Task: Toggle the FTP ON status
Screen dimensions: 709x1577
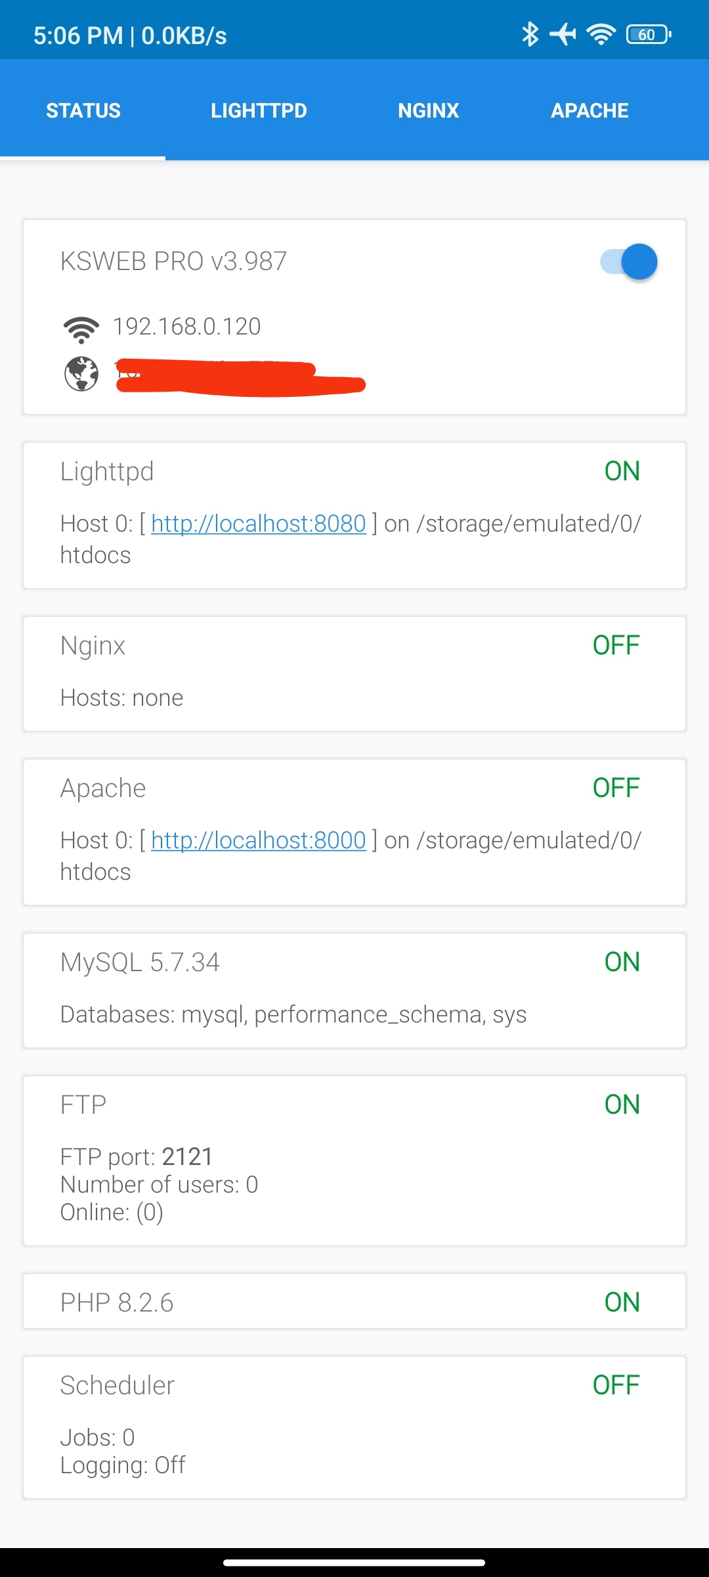Action: [x=622, y=1105]
